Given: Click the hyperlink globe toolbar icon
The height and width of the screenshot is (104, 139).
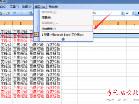Looking at the screenshot, I should pos(31,13).
